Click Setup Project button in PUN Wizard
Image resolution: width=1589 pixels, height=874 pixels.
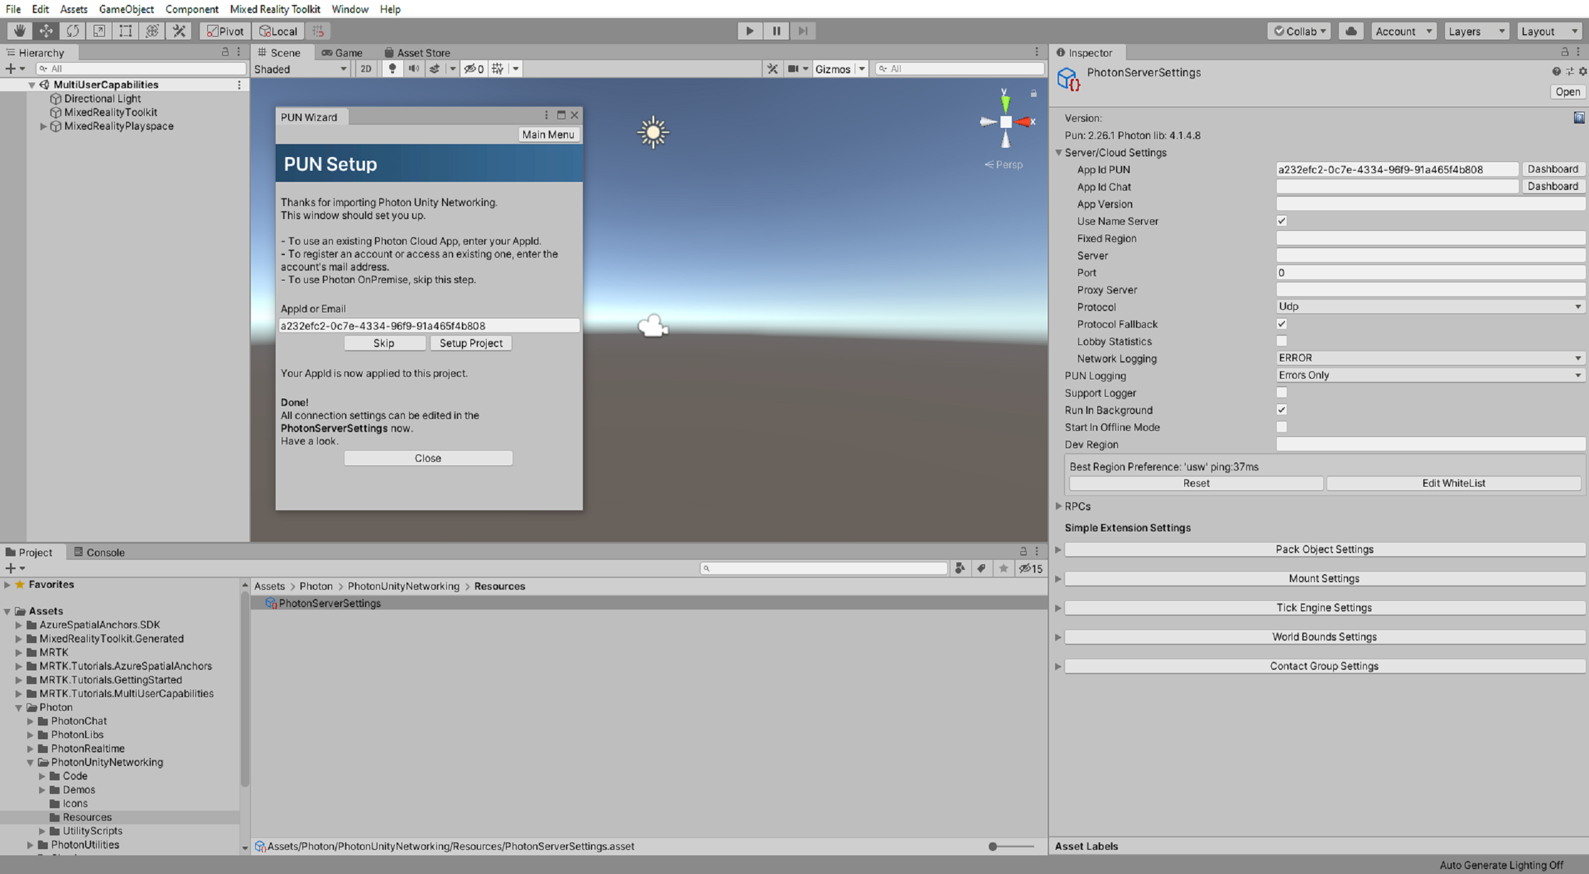469,342
